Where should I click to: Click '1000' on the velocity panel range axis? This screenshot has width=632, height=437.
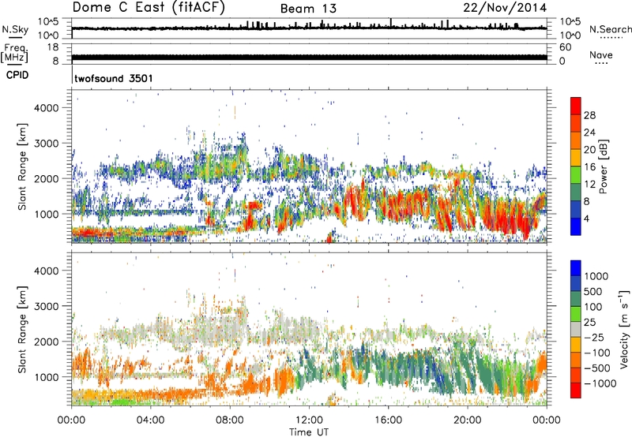pos(46,377)
